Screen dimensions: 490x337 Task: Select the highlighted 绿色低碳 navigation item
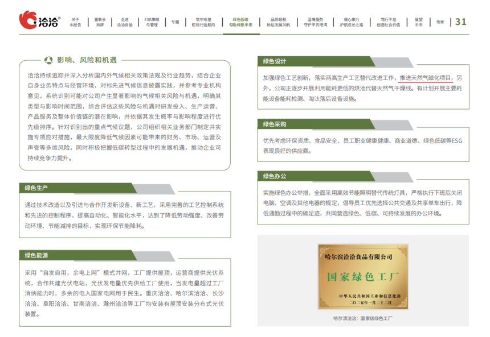pyautogui.click(x=240, y=22)
